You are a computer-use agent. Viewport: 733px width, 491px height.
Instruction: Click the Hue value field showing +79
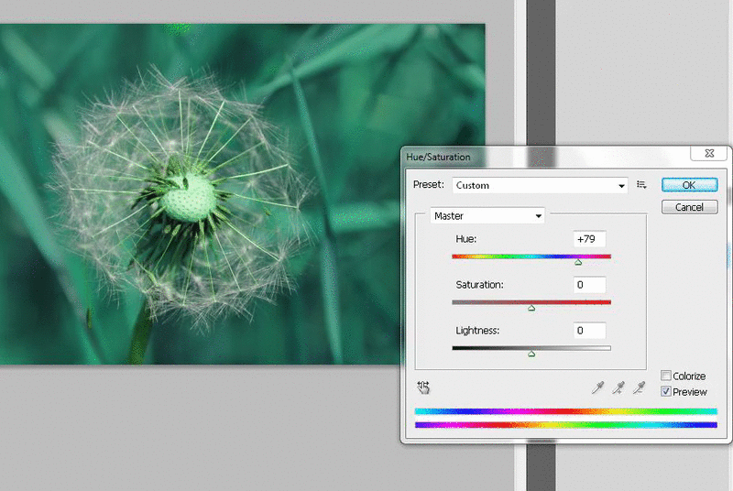tap(589, 239)
